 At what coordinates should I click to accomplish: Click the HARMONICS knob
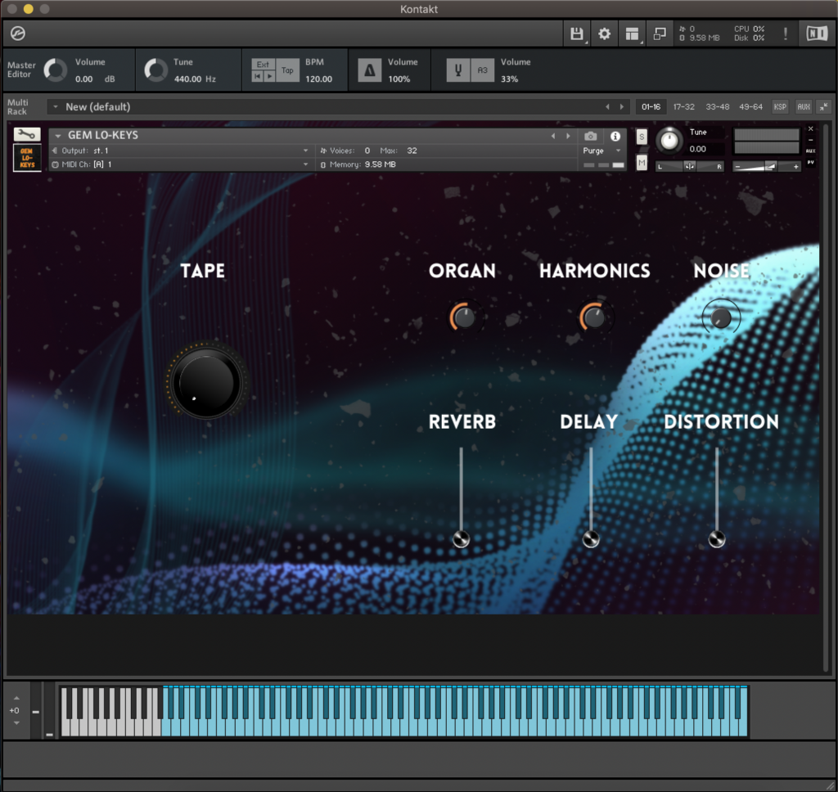(594, 317)
